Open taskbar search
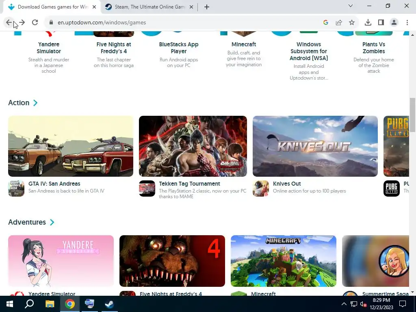The width and height of the screenshot is (416, 312). coord(29,304)
